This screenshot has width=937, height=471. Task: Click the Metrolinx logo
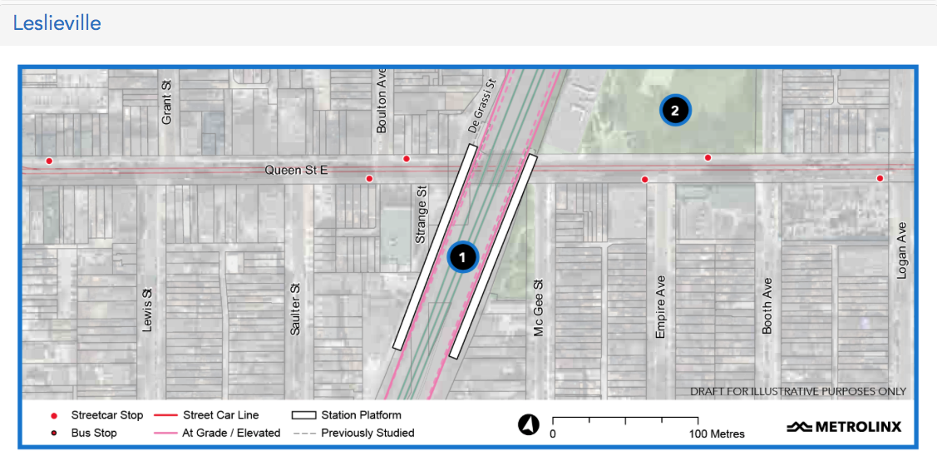coord(844,427)
